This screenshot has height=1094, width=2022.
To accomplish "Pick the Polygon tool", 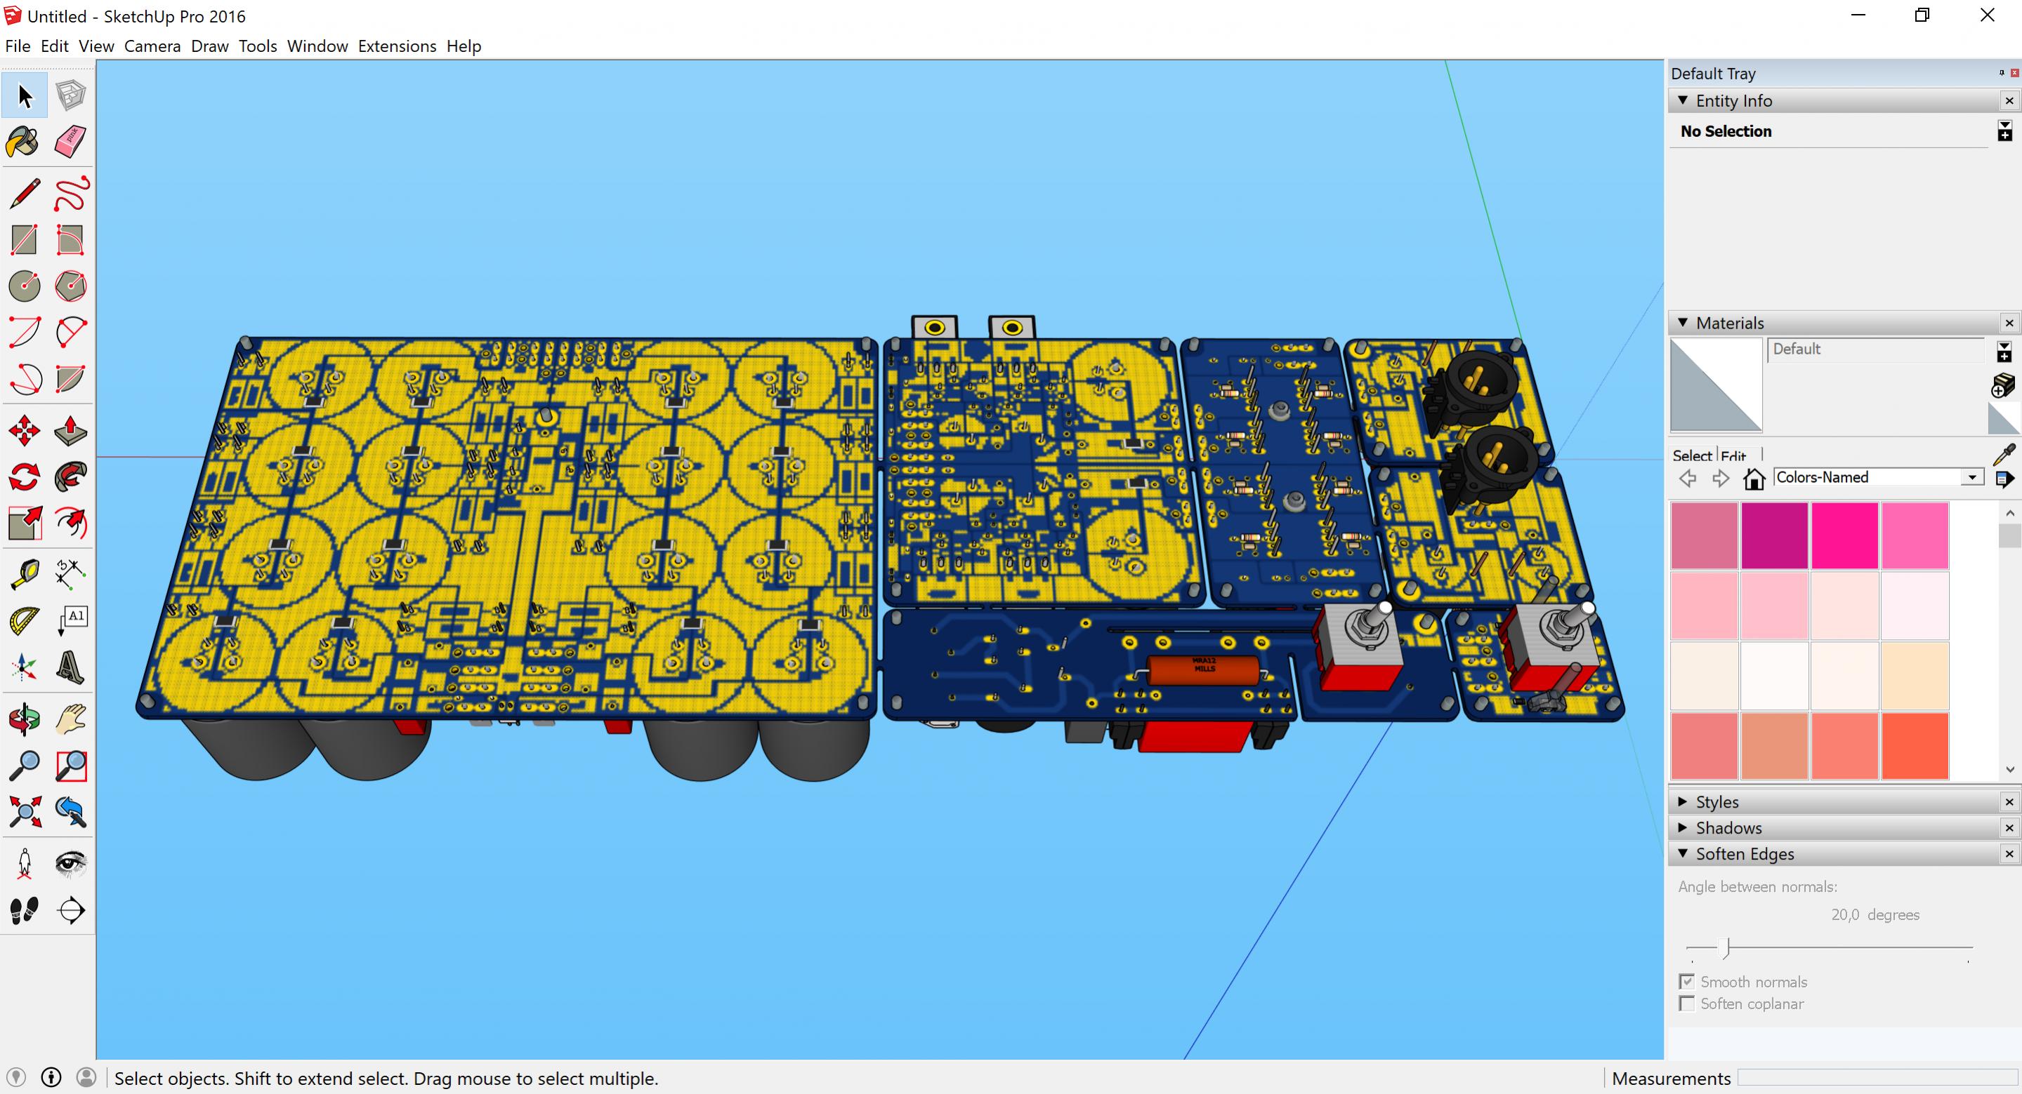I will tap(71, 286).
